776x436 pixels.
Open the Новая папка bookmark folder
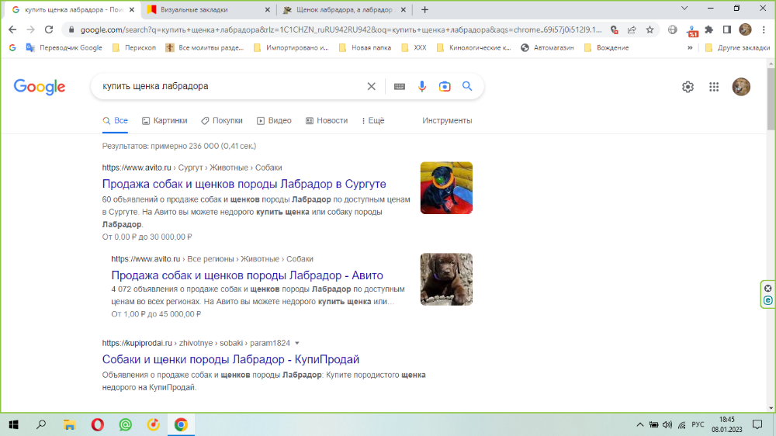click(365, 47)
